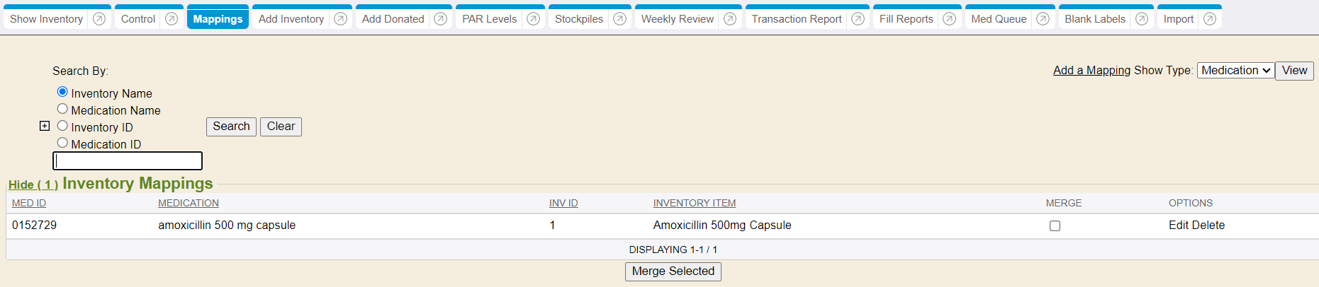
Task: Check the Merge checkbox for amoxicillin row
Action: (1055, 226)
